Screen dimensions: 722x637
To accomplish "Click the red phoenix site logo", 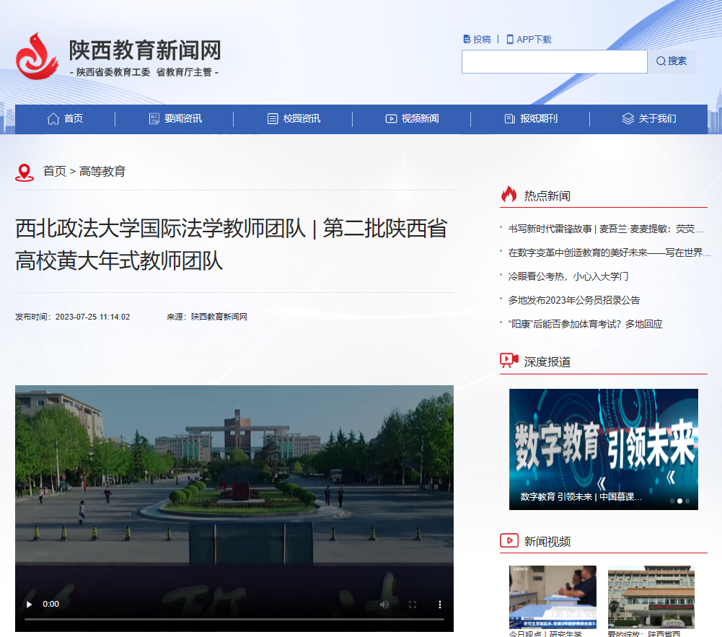I will click(x=37, y=56).
